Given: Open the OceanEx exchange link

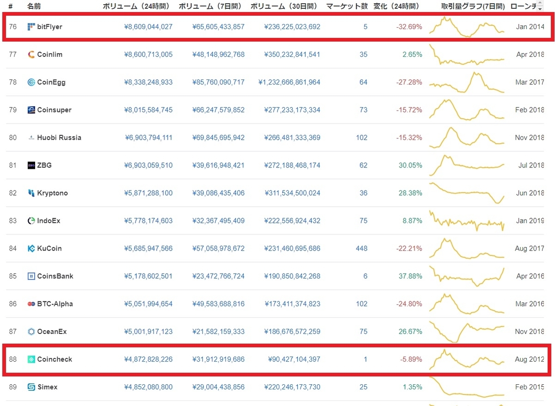Looking at the screenshot, I should coord(52,332).
